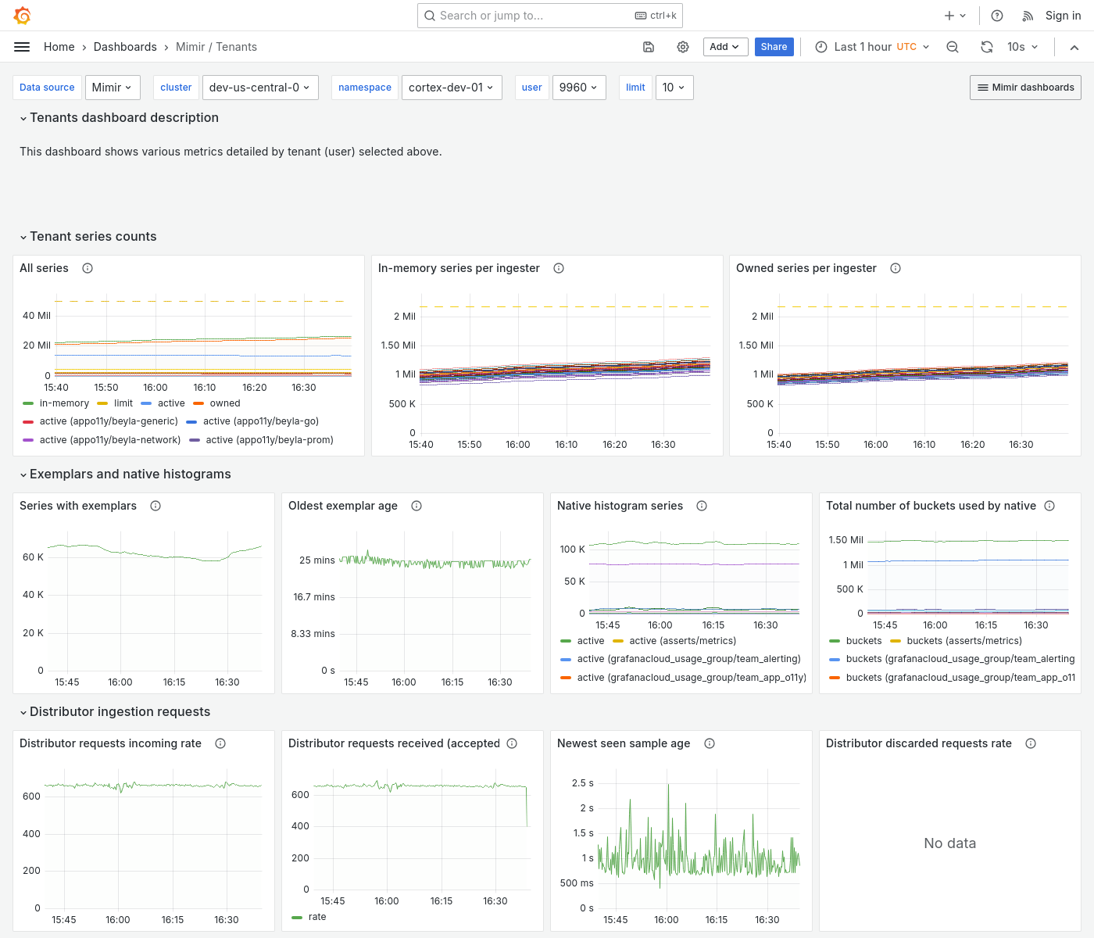Open the Grafana sidebar hamburger menu

click(x=22, y=47)
